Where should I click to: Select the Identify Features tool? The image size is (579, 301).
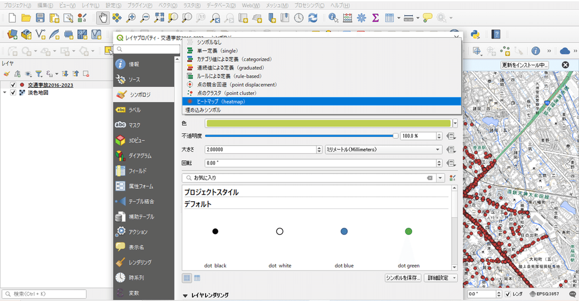[333, 18]
